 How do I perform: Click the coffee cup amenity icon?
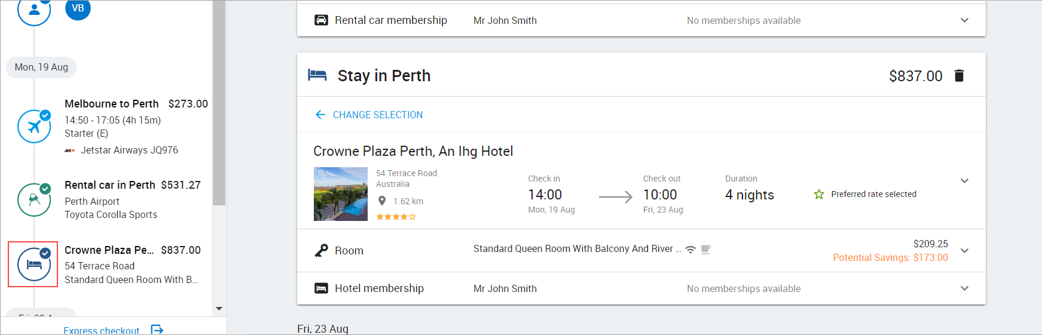705,250
